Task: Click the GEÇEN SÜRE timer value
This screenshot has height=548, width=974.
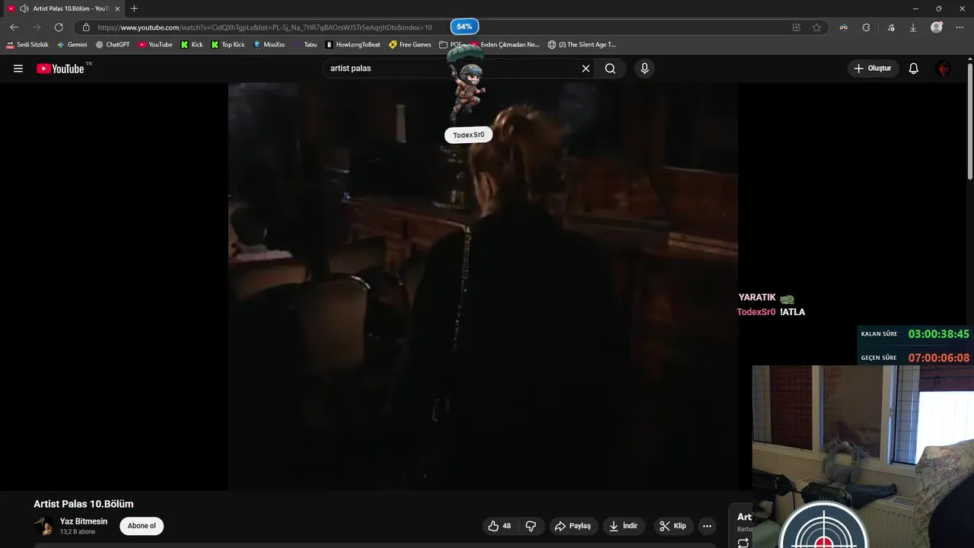Action: (938, 358)
